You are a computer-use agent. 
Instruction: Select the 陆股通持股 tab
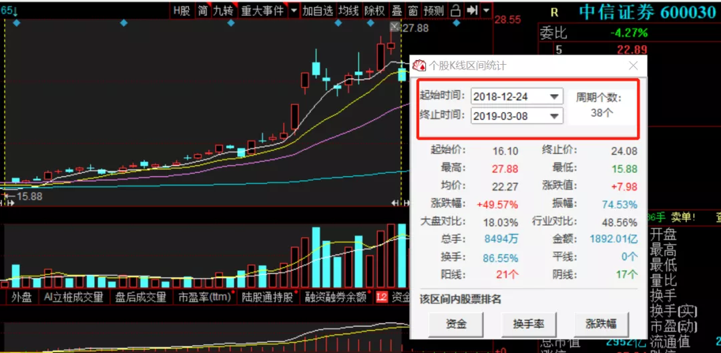268,298
